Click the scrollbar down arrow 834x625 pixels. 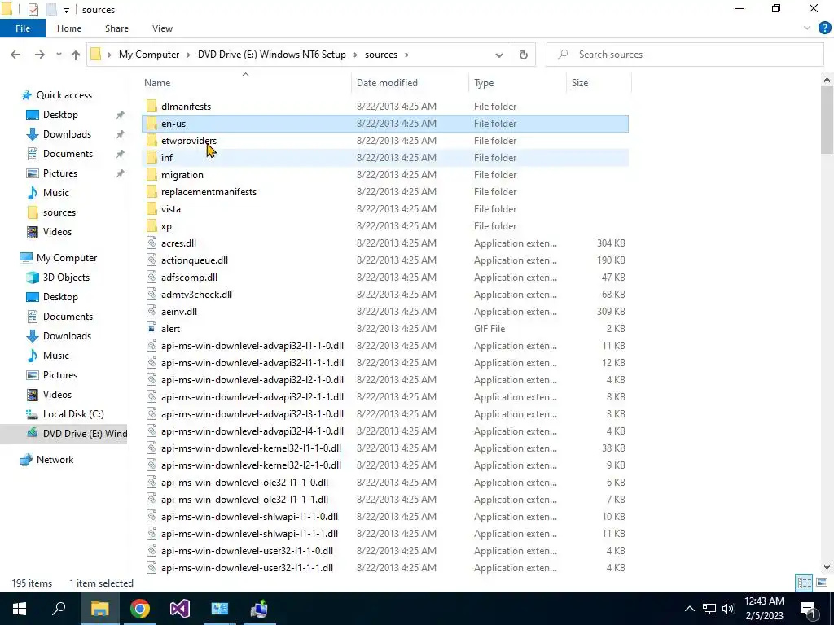point(827,567)
